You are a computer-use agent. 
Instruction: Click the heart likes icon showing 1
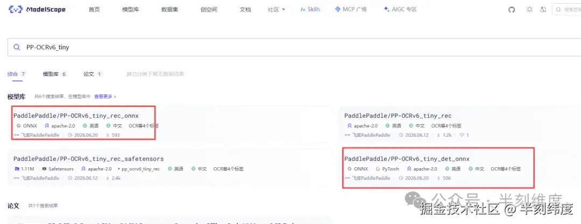pos(464,135)
